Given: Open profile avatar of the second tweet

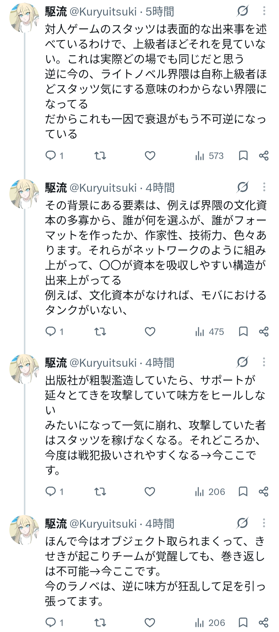Looking at the screenshot, I should click(24, 194).
